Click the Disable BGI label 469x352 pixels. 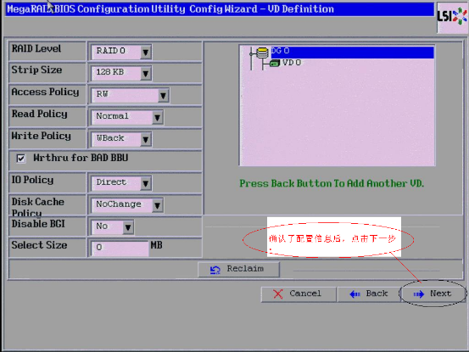[x=38, y=224]
